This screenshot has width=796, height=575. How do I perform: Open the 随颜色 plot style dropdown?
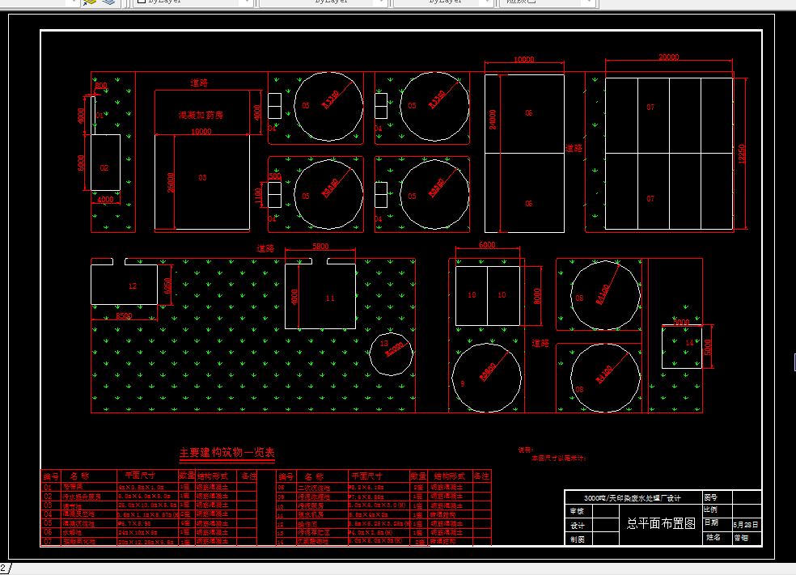point(546,2)
